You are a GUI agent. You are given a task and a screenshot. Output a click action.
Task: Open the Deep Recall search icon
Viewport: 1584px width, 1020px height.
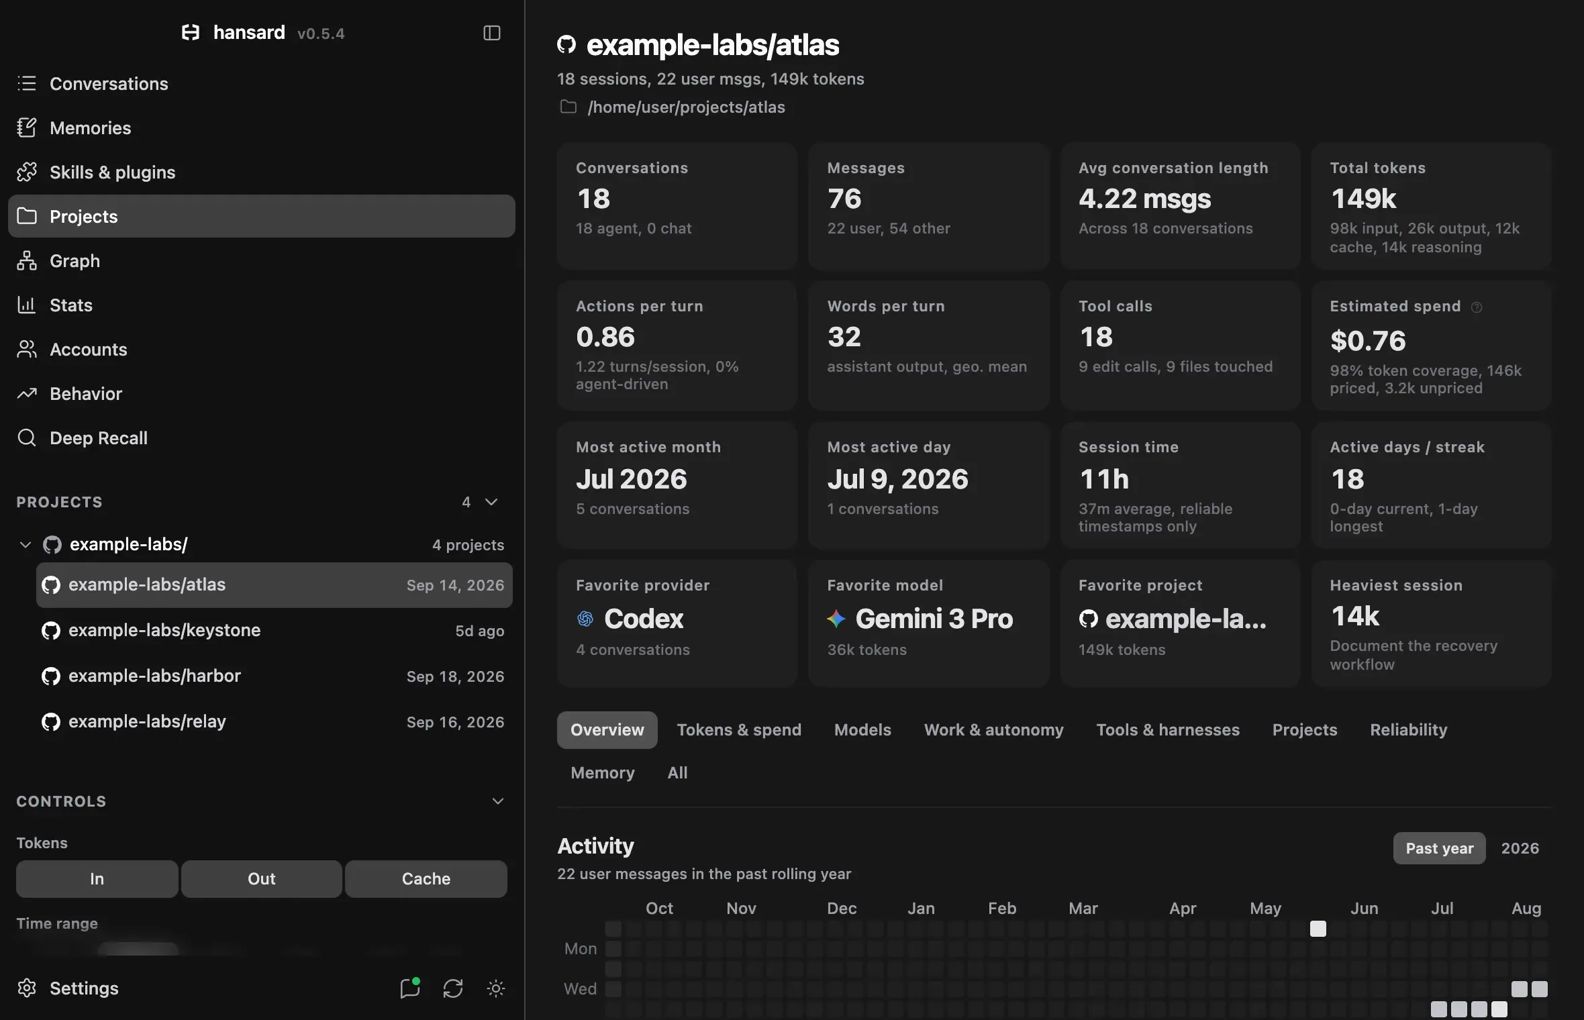pos(27,438)
